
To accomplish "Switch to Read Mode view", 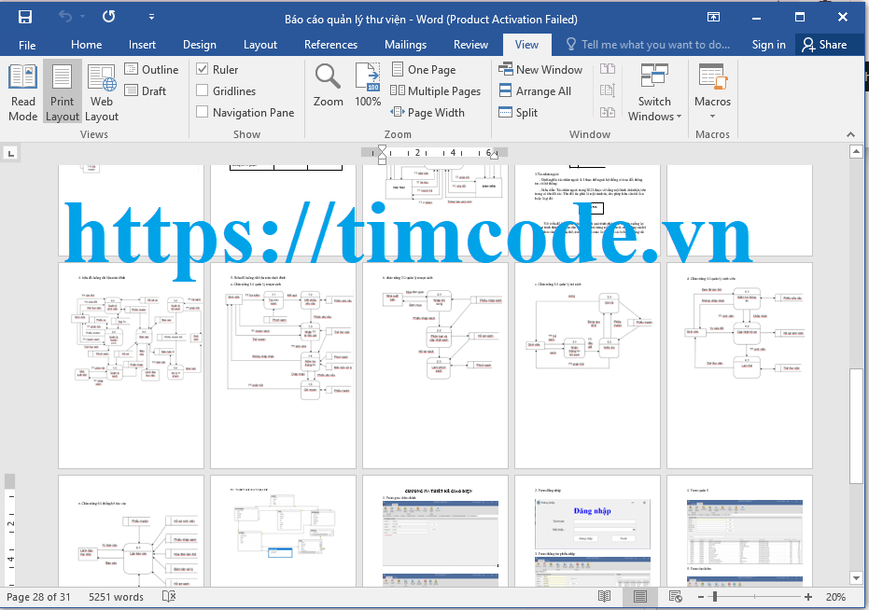I will point(21,91).
